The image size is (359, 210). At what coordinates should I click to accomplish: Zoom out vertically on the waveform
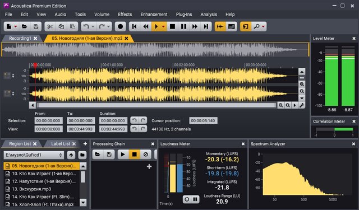302,91
